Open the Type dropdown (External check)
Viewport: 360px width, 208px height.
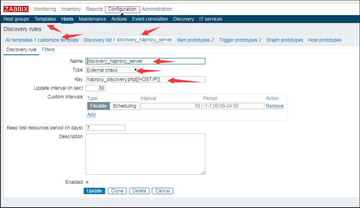click(112, 70)
